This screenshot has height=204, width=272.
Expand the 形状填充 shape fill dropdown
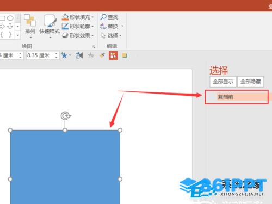click(x=92, y=17)
